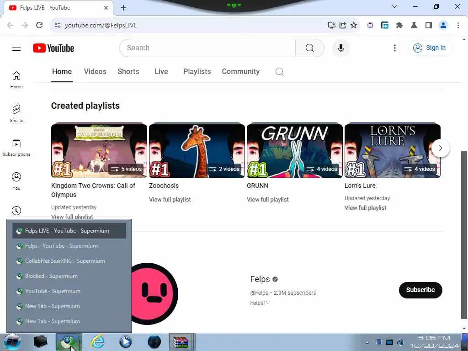The height and width of the screenshot is (351, 468).
Task: Select the Home channel tab
Action: pos(62,72)
